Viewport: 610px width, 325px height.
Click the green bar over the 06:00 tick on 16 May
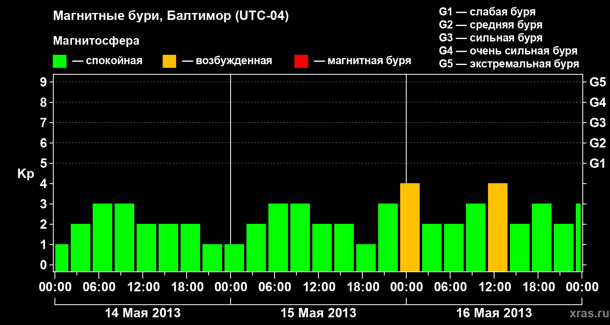point(454,248)
